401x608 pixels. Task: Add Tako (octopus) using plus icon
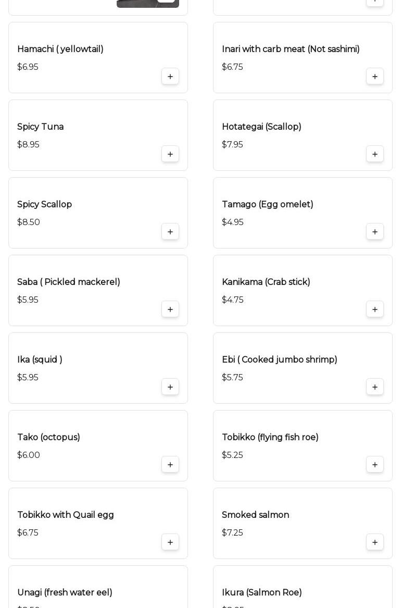[170, 465]
